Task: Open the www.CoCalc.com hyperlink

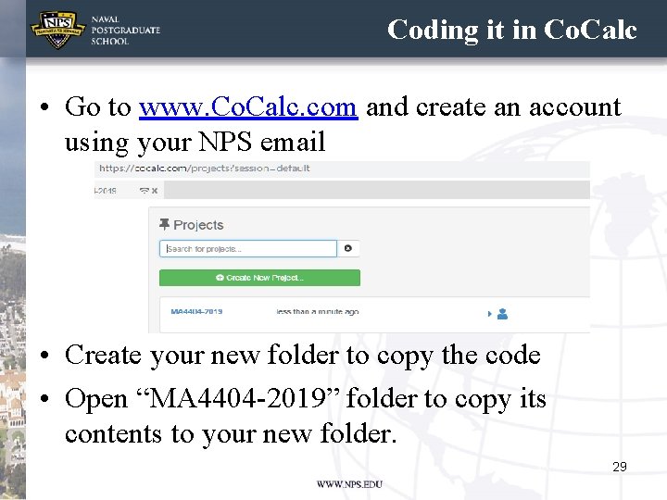Action: pos(248,106)
